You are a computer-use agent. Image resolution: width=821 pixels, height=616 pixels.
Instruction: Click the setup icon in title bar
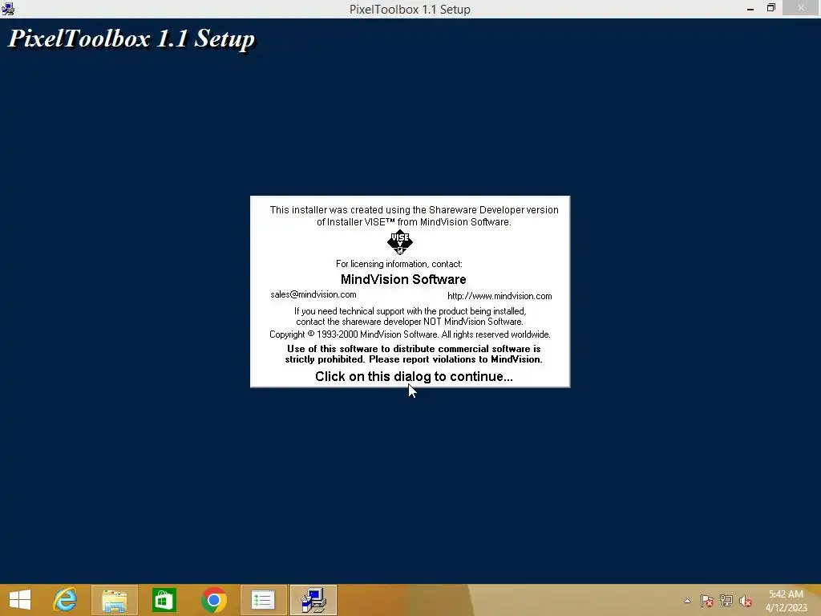(x=8, y=9)
